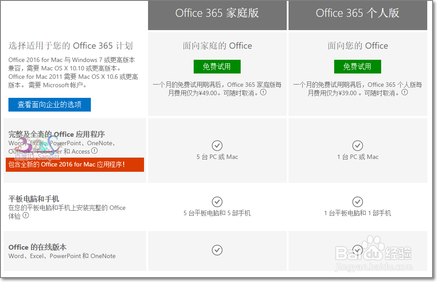Click 面向您的 Office heading
The width and height of the screenshot is (437, 282).
click(x=358, y=46)
